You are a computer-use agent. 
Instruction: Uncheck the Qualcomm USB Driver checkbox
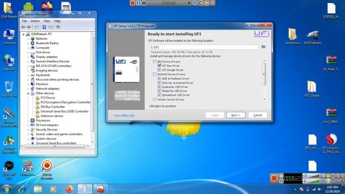(160, 87)
